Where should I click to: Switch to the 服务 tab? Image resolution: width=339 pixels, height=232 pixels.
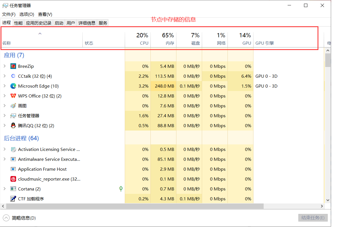point(103,23)
